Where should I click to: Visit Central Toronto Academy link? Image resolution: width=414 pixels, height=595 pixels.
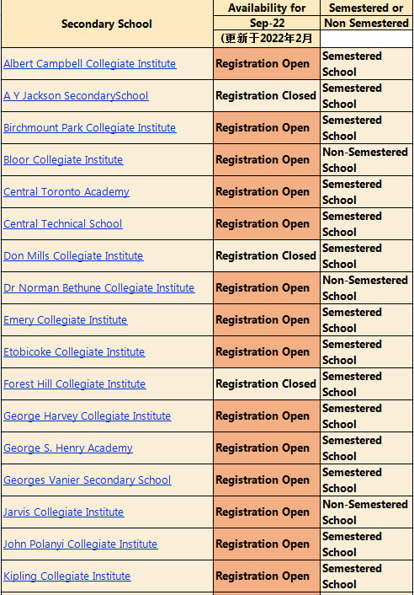click(66, 192)
